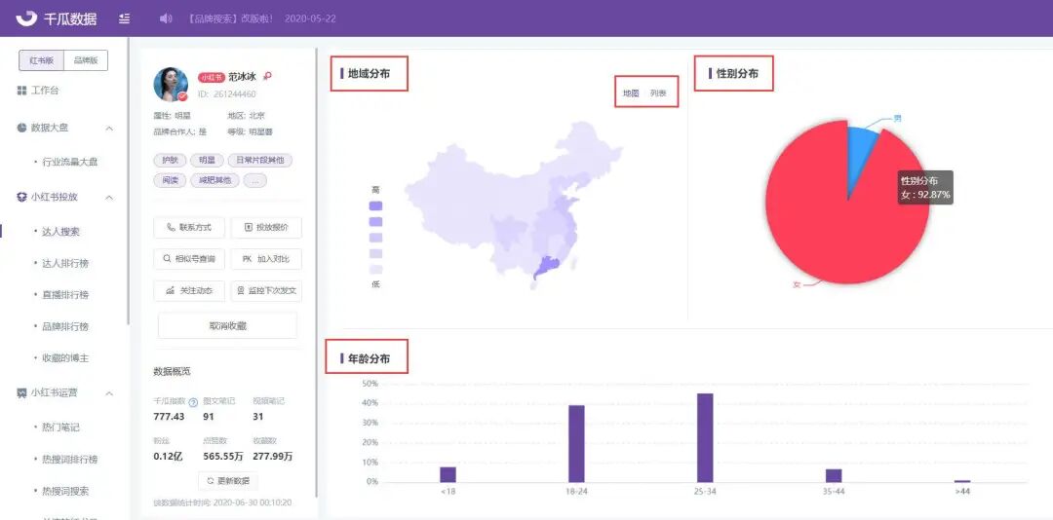1053x520 pixels.
Task: Click the female gender icon beside 范冰冰
Action: coord(267,77)
